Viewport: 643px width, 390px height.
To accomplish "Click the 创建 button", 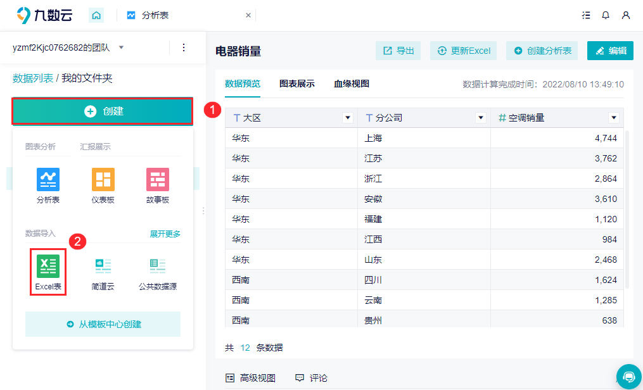I will tap(103, 111).
